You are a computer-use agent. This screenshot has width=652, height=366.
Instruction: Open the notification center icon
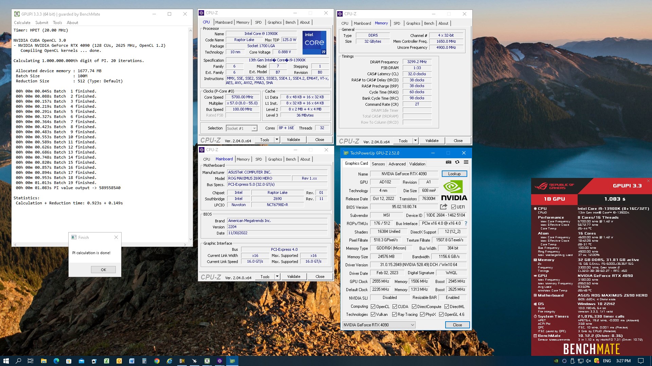[641, 361]
